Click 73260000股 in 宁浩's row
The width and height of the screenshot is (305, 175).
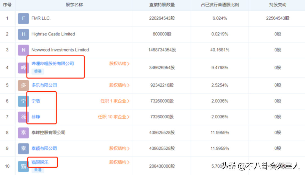click(162, 101)
